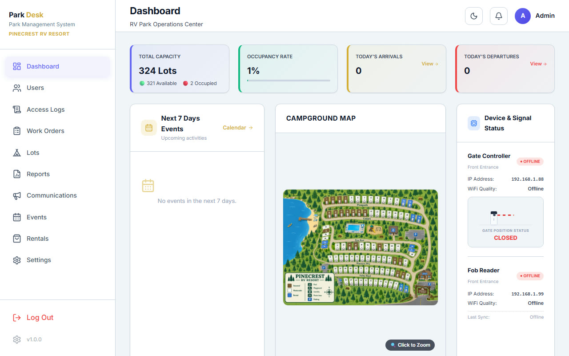
Task: Click the IP address 192.168.1.99
Action: click(527, 294)
